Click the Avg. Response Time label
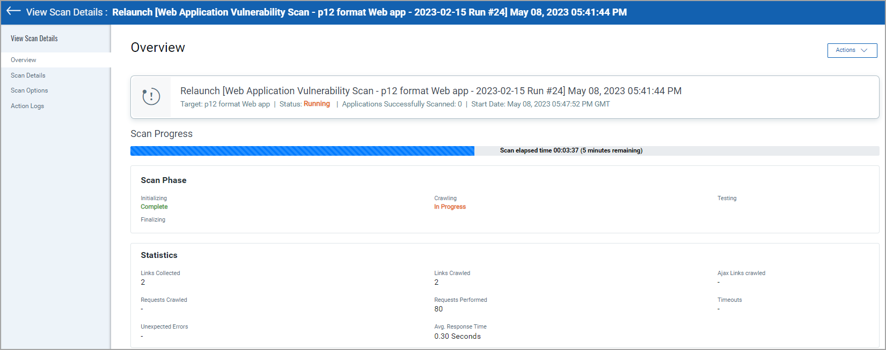Viewport: 886px width, 350px height. pyautogui.click(x=460, y=326)
